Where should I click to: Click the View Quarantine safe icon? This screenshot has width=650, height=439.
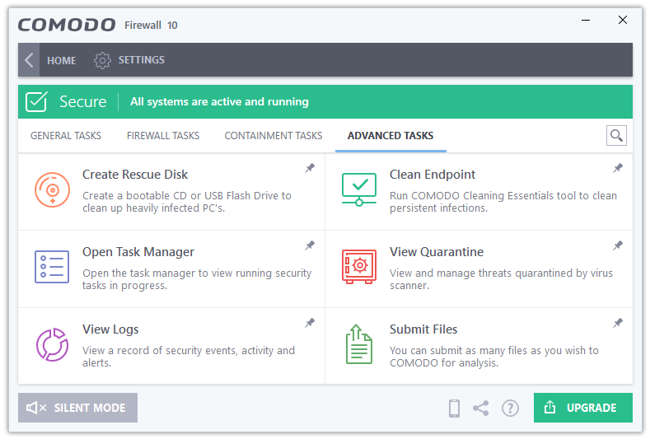[x=359, y=267]
